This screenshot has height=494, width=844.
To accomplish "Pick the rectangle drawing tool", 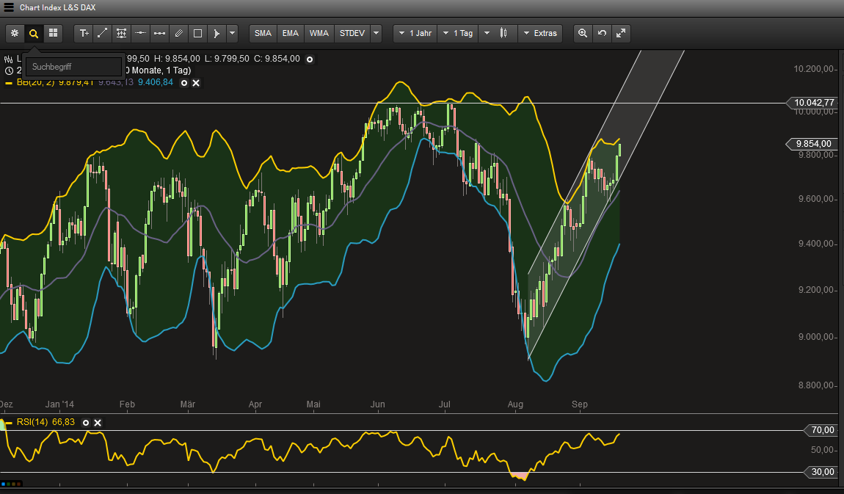I will click(197, 33).
